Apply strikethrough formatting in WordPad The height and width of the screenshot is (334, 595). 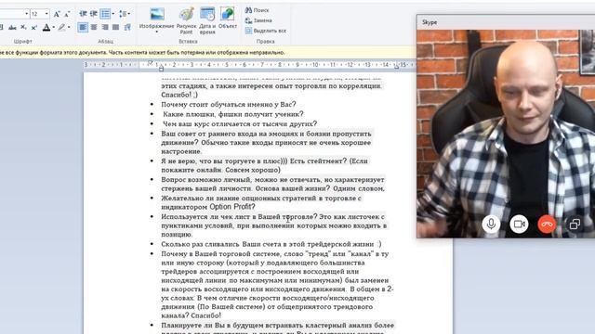(12, 27)
